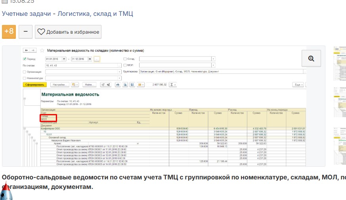Click the 31.12.2016 end date field
This screenshot has height=200, width=346.
click(x=79, y=59)
